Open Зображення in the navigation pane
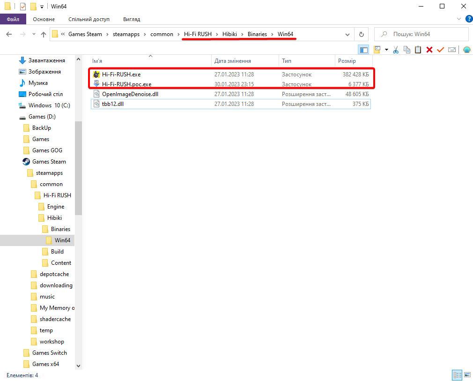The height and width of the screenshot is (381, 473). tap(40, 72)
